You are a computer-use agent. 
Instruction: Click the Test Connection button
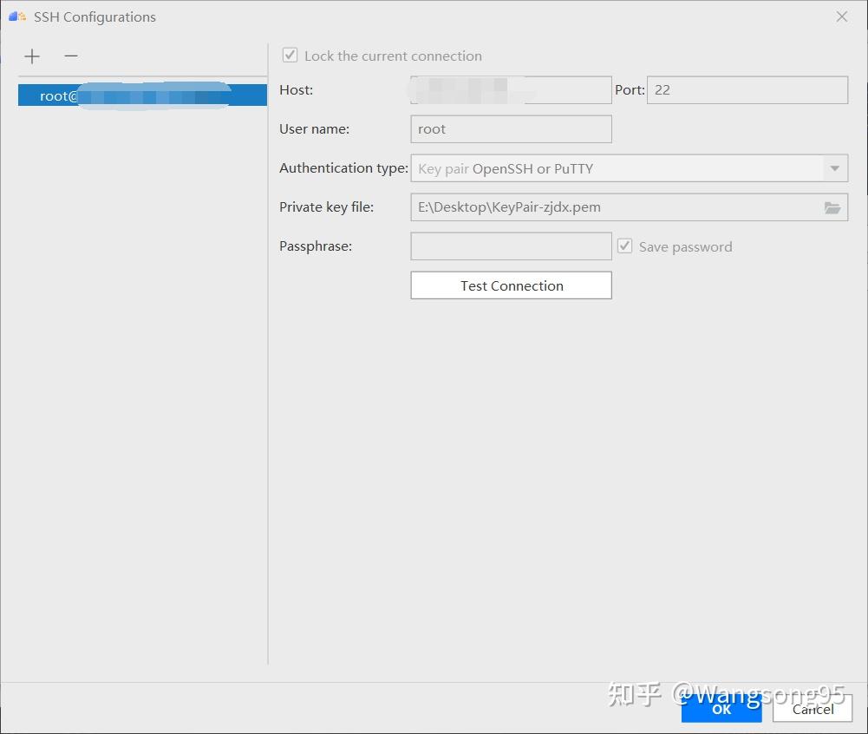pos(511,285)
